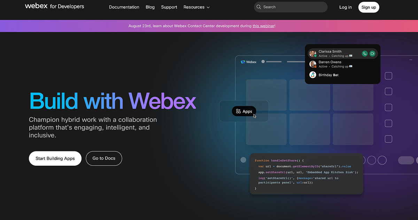Screen dimensions: 418x220
Task: Start an audio call with Clarissa Smith
Action: click(364, 53)
